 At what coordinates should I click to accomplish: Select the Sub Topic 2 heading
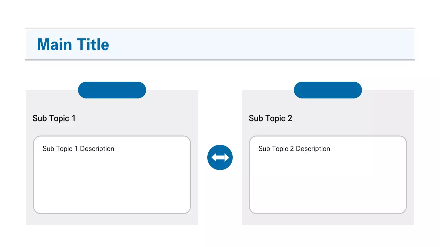271,118
